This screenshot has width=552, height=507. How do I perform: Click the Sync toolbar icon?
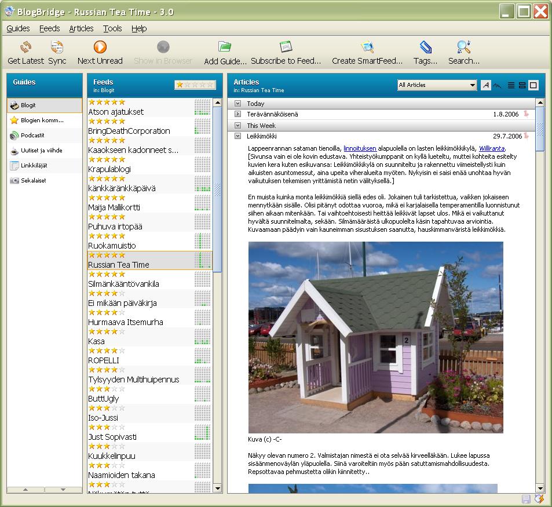tap(57, 48)
